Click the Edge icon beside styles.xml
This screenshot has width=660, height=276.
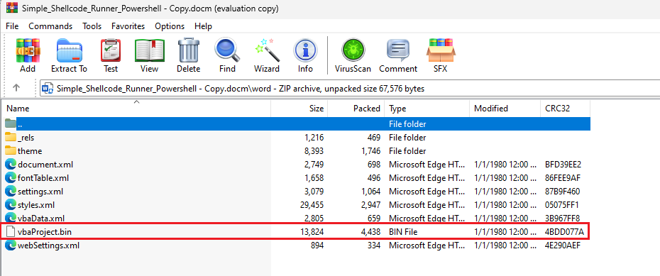(11, 205)
